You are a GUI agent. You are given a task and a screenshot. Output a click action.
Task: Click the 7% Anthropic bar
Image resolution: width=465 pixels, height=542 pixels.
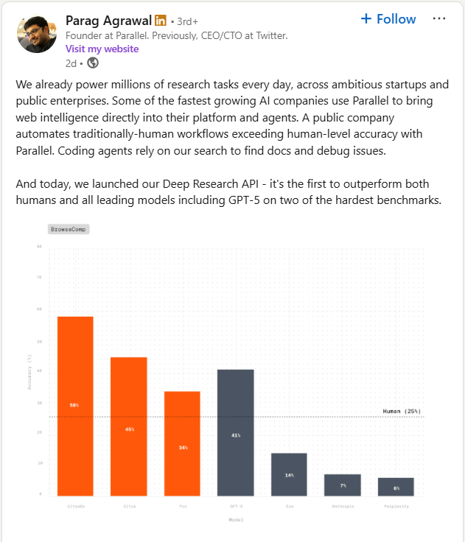343,485
